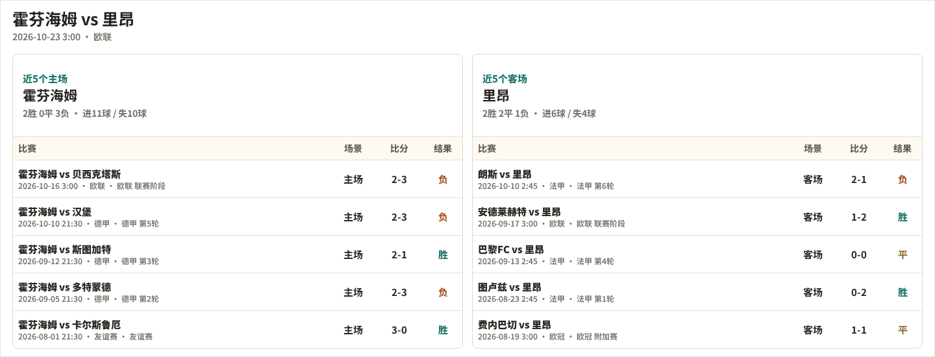
Task: Click the 胜 result in the 图卢兹 row
Action: [x=903, y=292]
